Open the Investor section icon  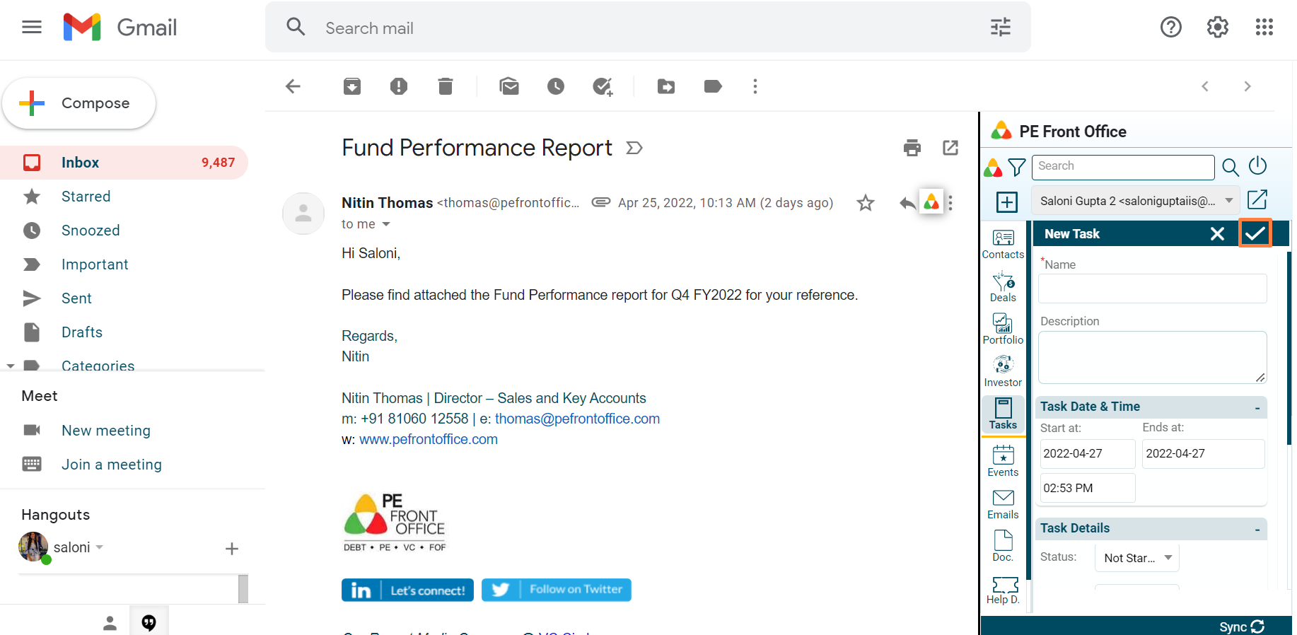click(1003, 372)
